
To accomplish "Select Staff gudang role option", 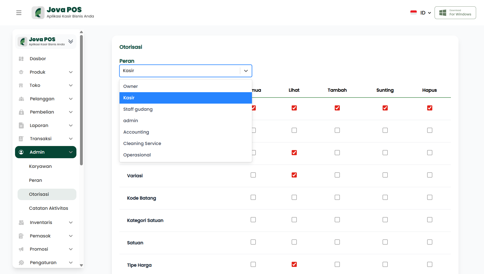I will tap(138, 109).
